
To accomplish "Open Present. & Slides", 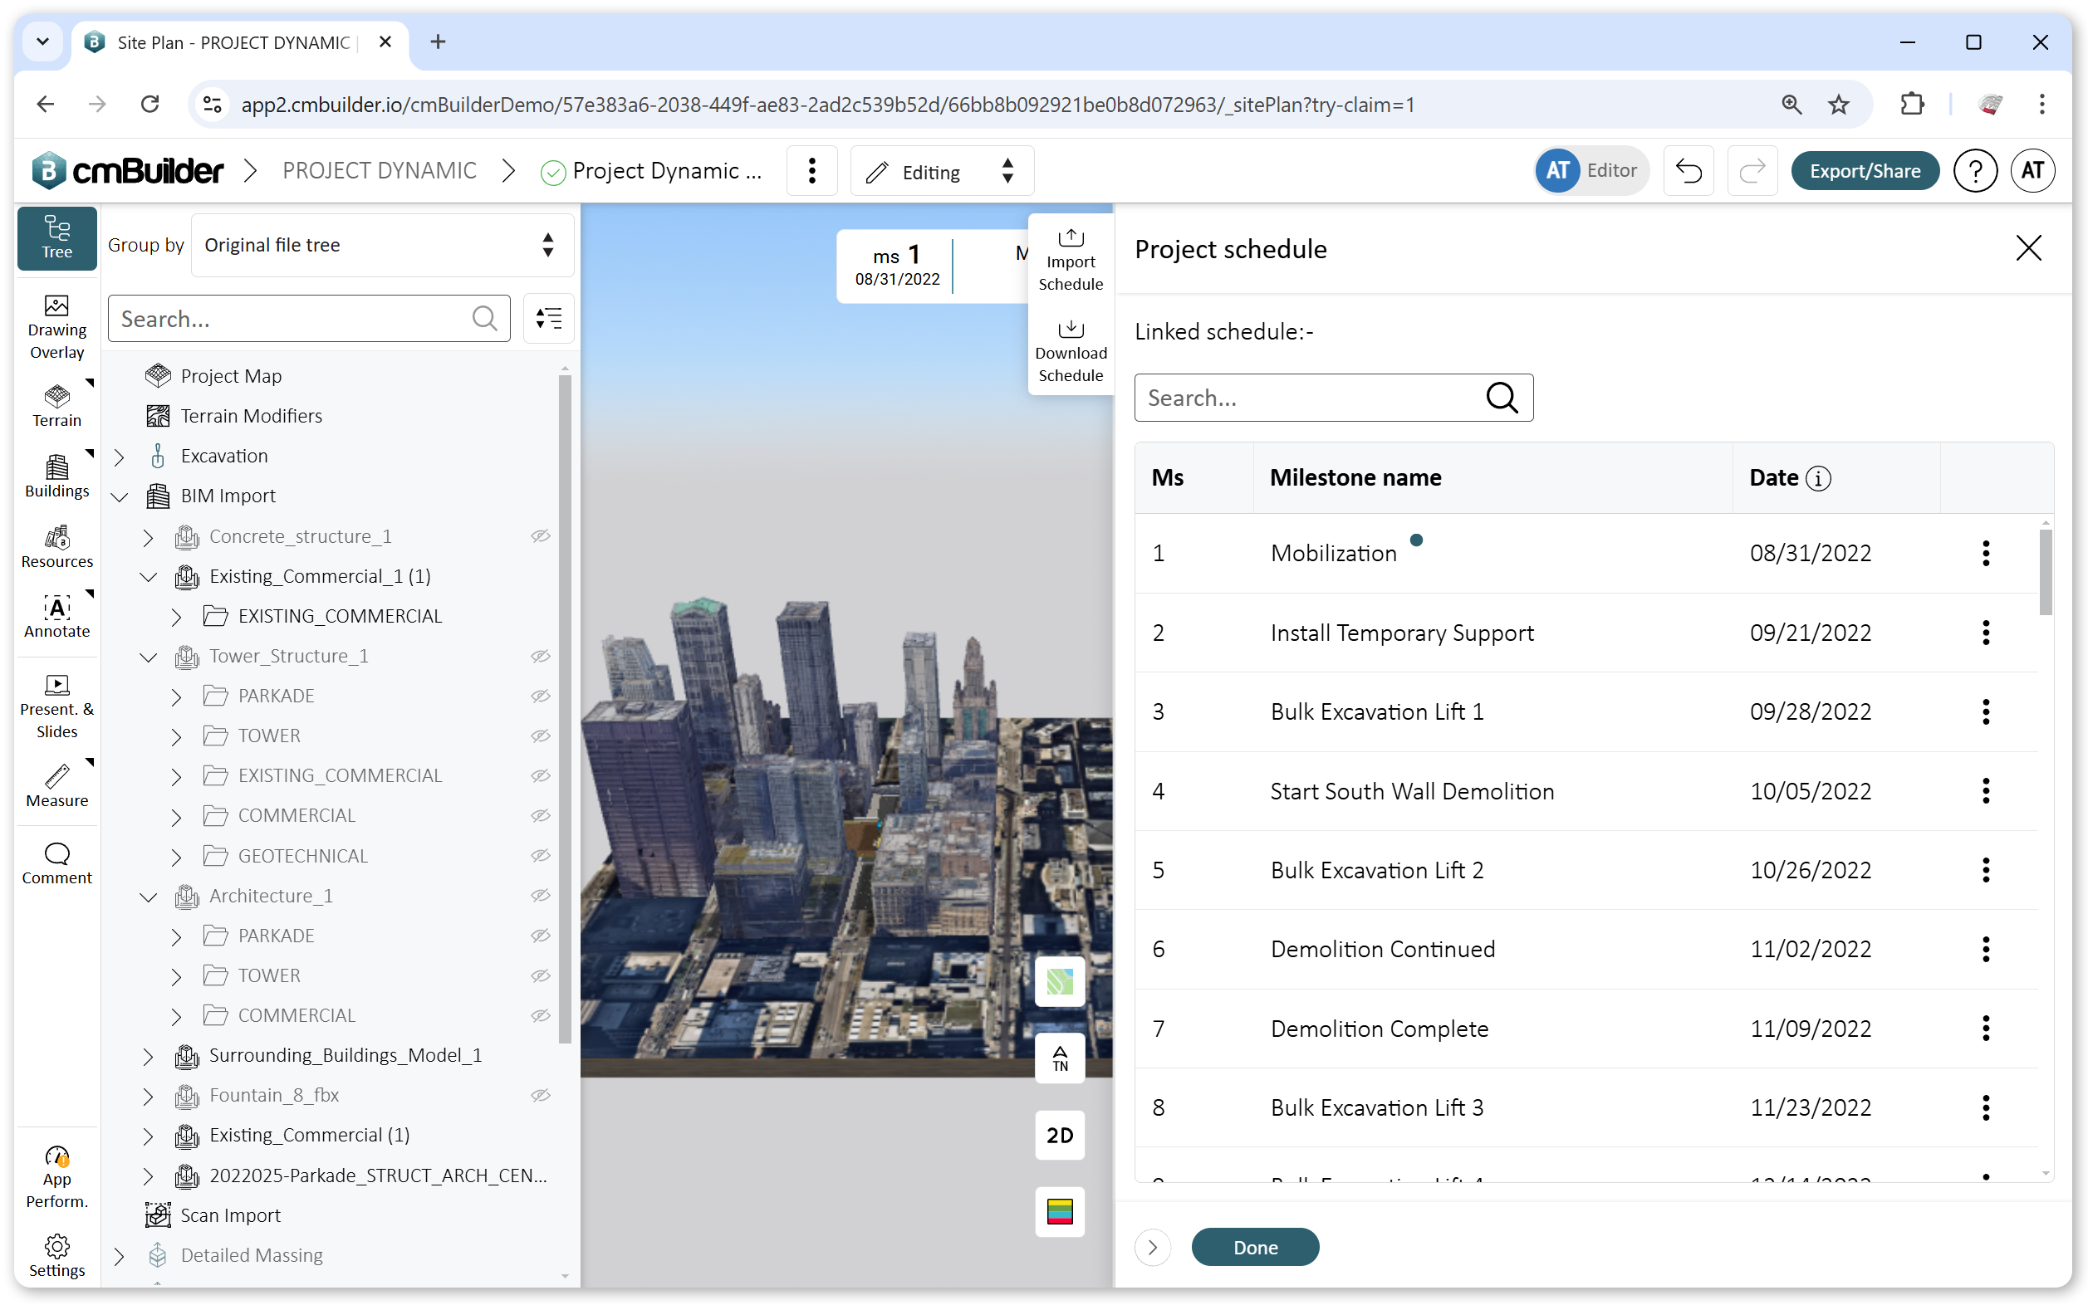I will click(x=57, y=706).
